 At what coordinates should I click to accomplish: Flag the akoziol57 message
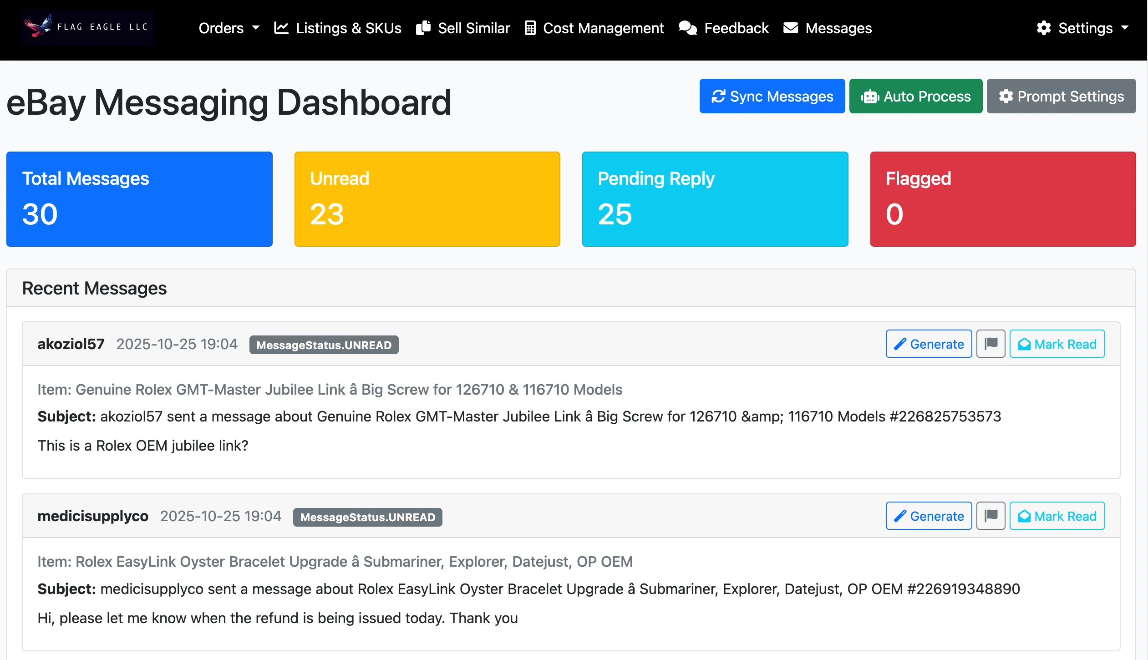(x=991, y=344)
